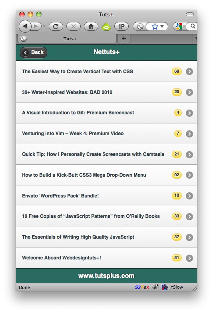The height and width of the screenshot is (313, 213).
Task: Click the green feed icon in toolbar
Action: (x=106, y=26)
